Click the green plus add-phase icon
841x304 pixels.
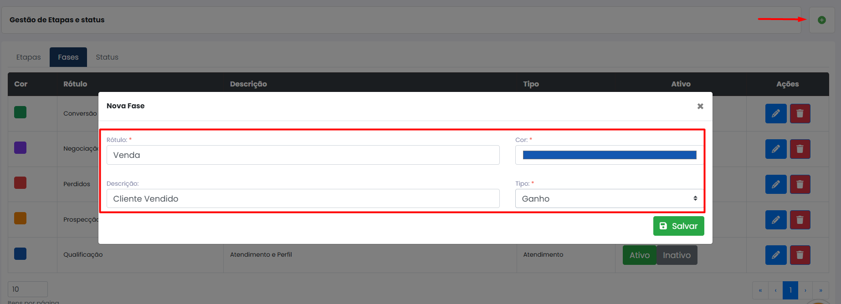tap(821, 20)
